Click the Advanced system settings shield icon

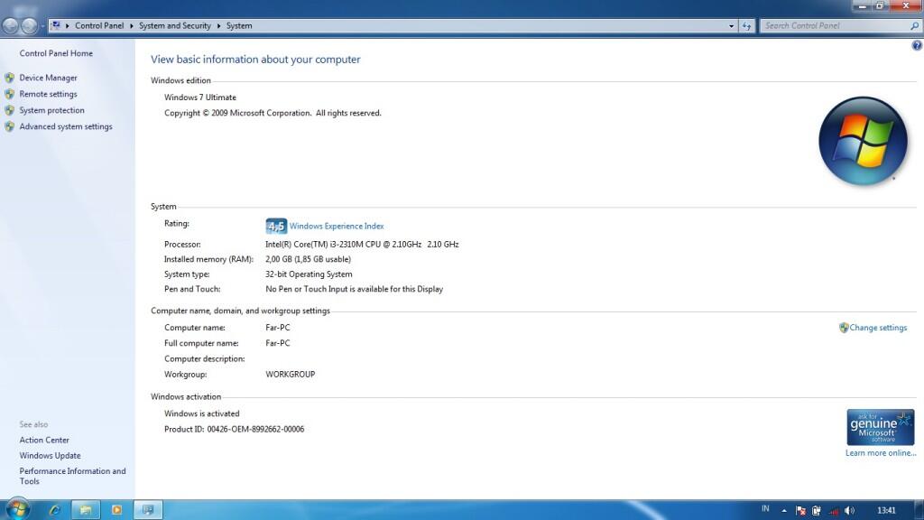click(x=9, y=126)
